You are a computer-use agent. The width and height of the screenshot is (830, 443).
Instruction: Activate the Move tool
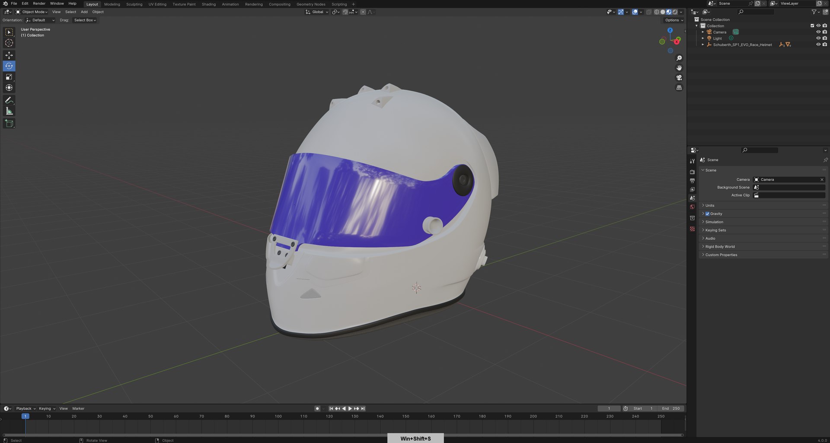pos(9,55)
